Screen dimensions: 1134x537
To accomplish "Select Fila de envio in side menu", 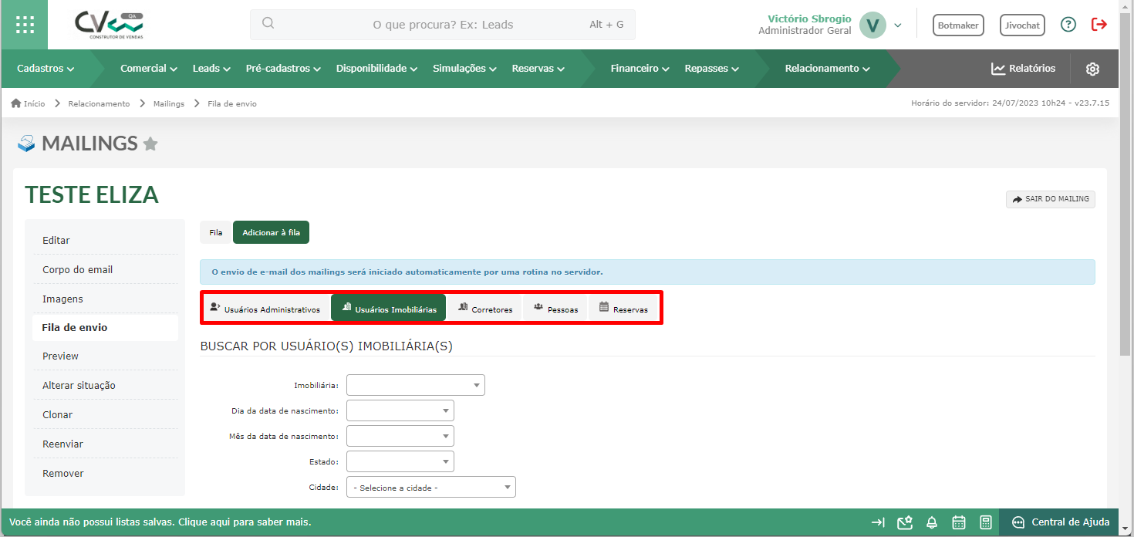I will [105, 327].
